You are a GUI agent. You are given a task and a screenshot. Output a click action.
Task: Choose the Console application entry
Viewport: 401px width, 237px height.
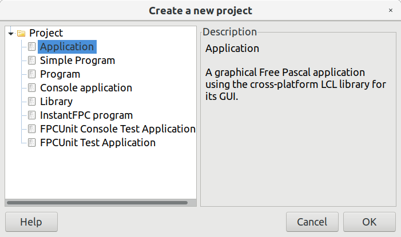86,88
